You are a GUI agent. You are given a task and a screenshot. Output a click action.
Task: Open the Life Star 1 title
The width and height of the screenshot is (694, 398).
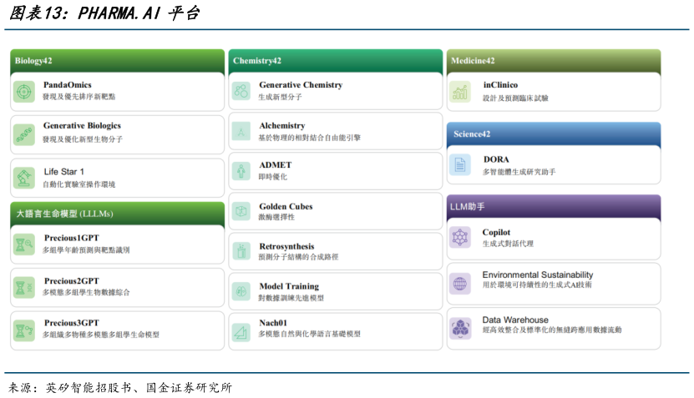coord(63,172)
